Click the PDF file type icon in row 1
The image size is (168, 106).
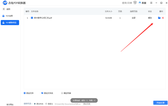32,18
